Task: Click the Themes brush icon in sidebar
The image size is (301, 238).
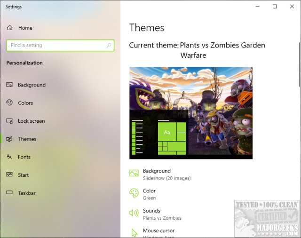Action: click(x=9, y=139)
